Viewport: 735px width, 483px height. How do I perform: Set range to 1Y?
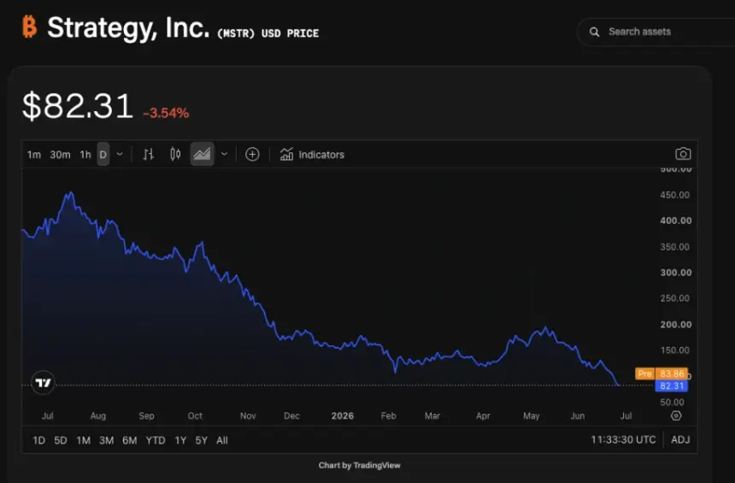tap(180, 440)
